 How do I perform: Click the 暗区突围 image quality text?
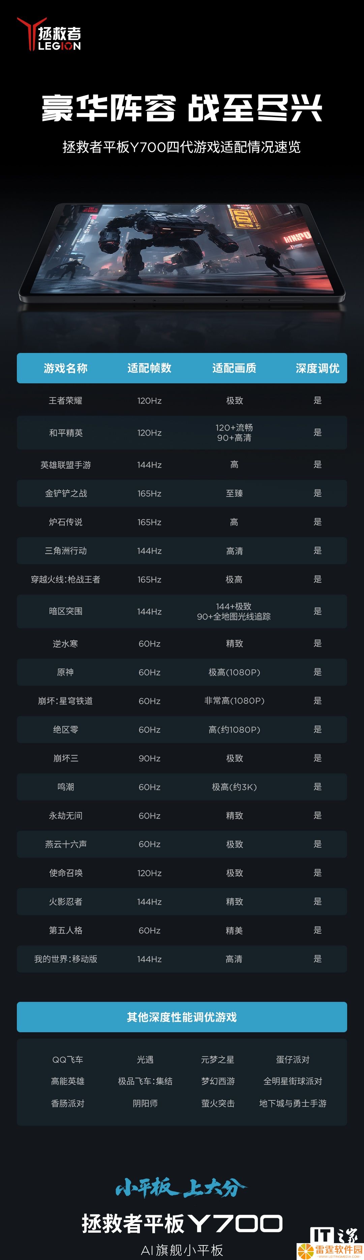(234, 611)
